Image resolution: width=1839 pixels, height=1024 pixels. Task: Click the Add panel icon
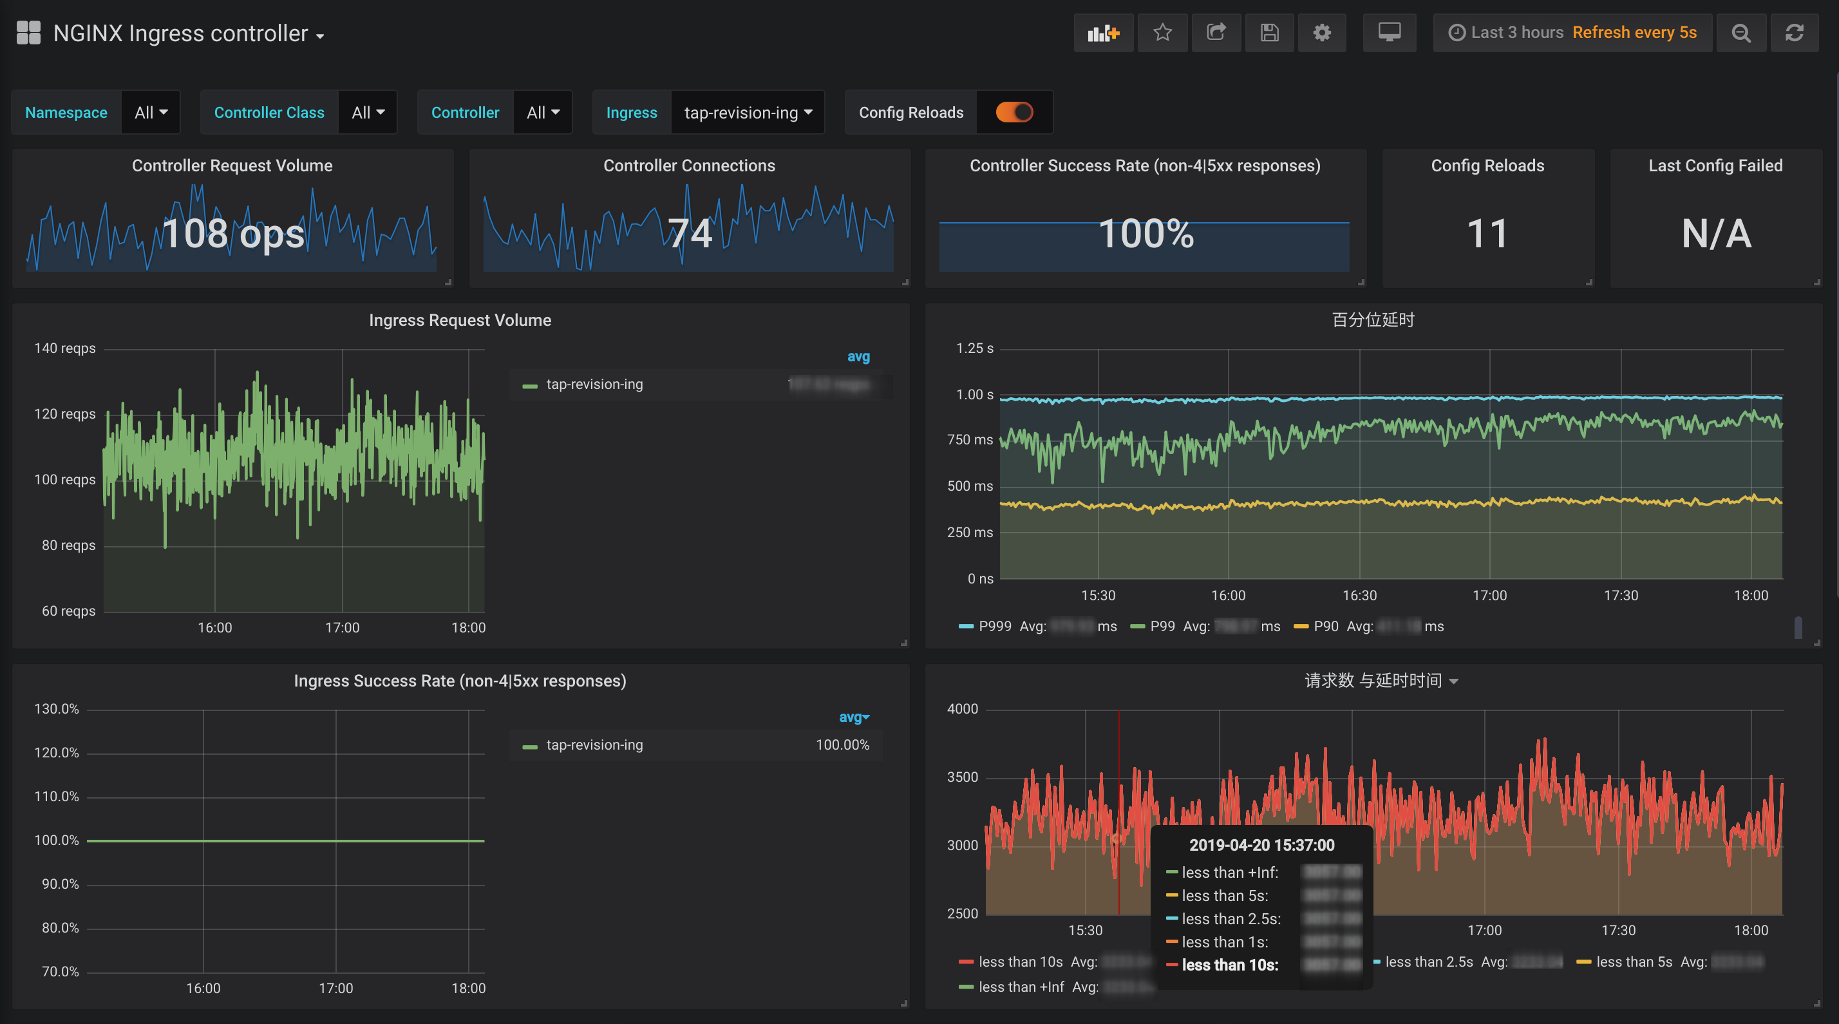pyautogui.click(x=1103, y=33)
